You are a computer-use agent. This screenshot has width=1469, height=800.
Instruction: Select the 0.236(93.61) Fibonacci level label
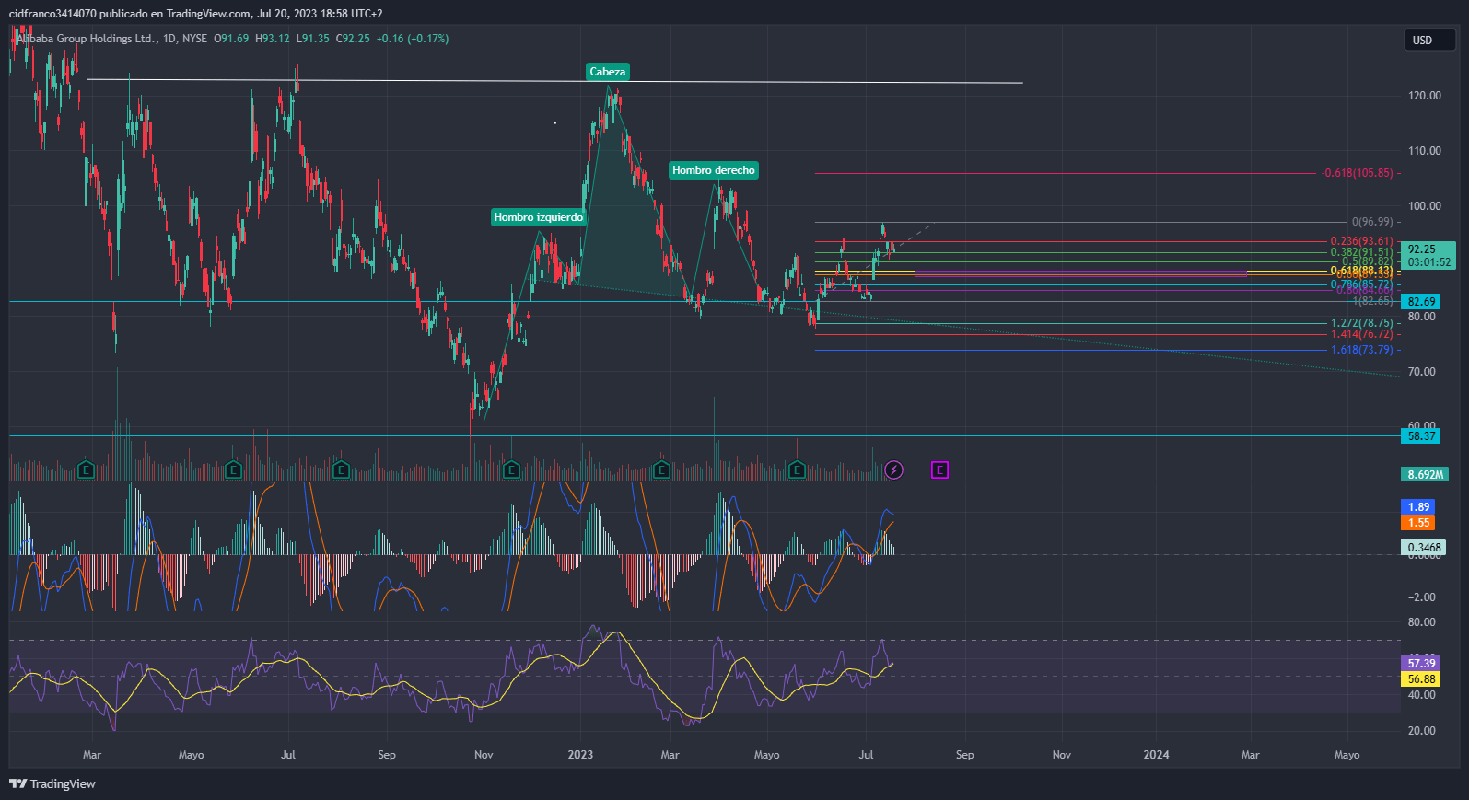click(1361, 241)
